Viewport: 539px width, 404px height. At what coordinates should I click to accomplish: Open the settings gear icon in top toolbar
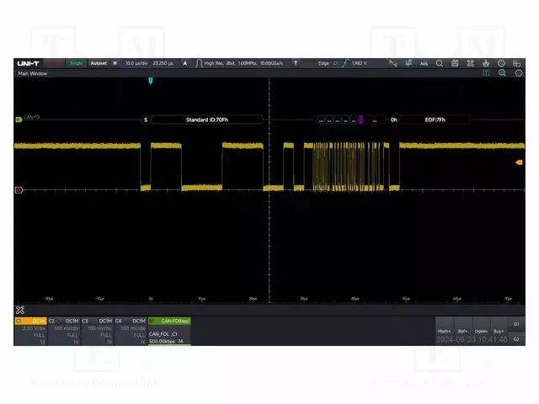pos(501,63)
